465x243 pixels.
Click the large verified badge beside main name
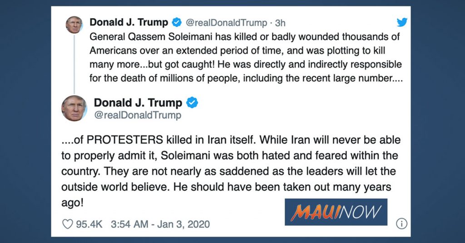click(x=193, y=103)
